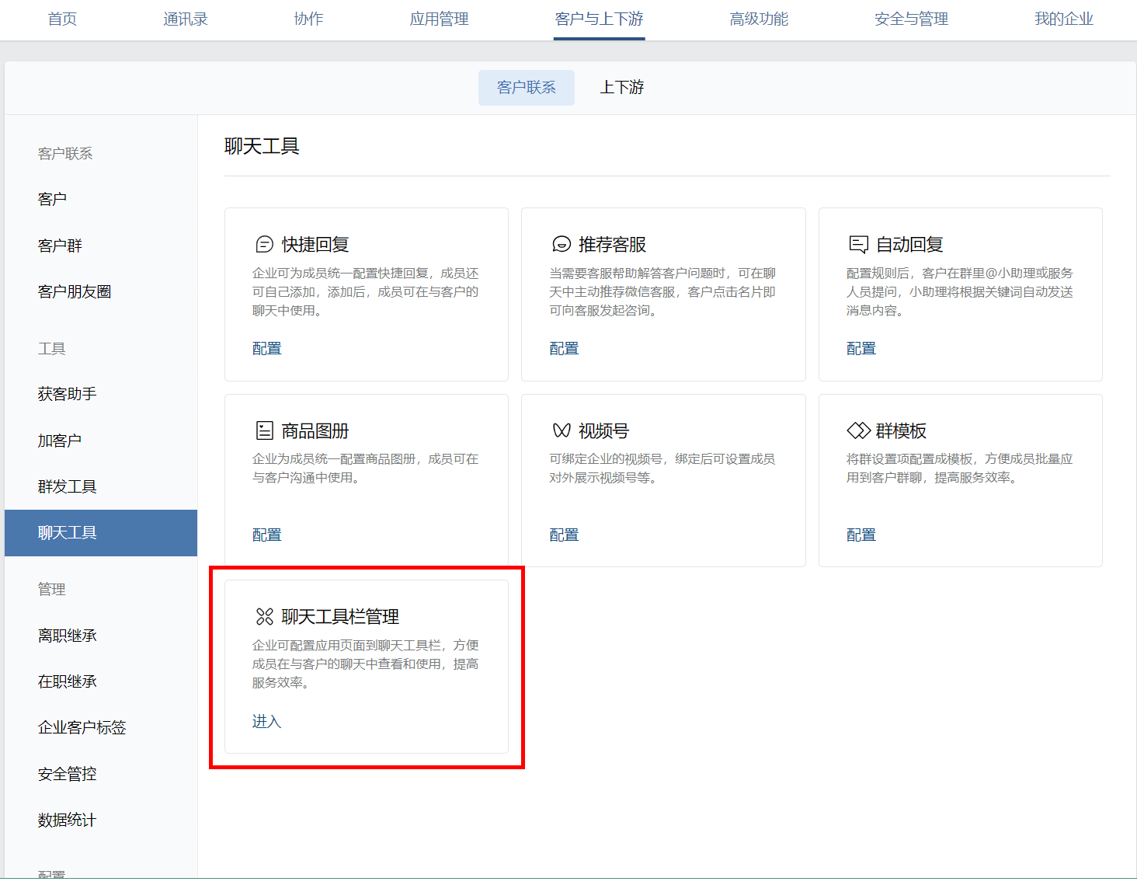Switch to the 协作 top tab
The image size is (1137, 885).
308,19
